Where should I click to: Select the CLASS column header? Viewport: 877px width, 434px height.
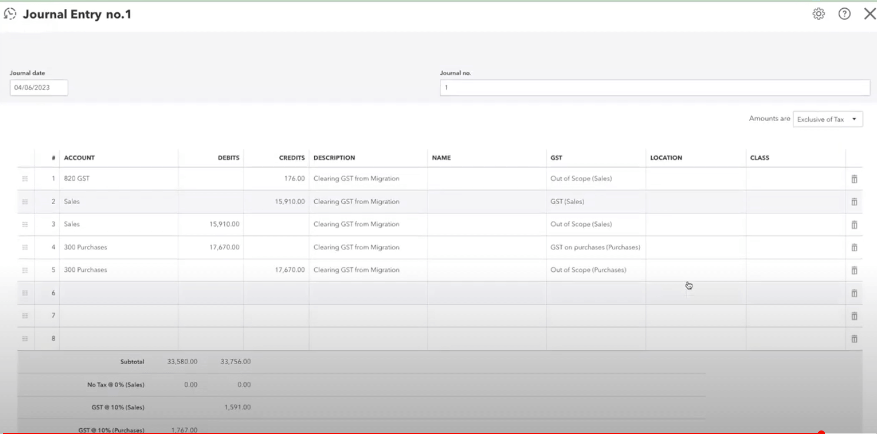759,158
